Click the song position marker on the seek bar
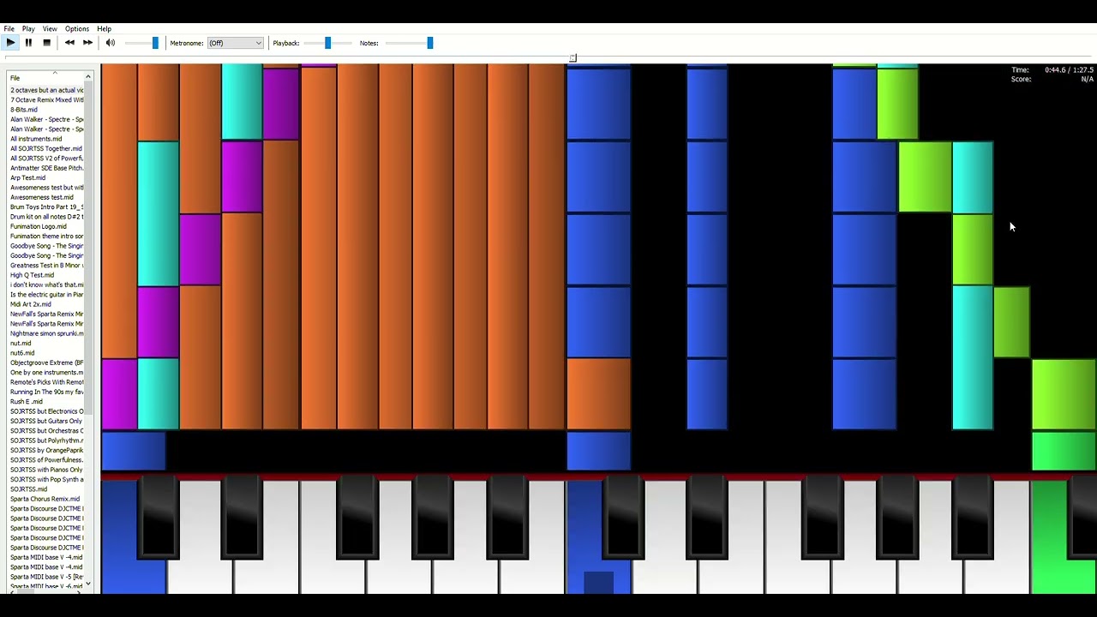Screen dimensions: 1097x617 click(572, 58)
